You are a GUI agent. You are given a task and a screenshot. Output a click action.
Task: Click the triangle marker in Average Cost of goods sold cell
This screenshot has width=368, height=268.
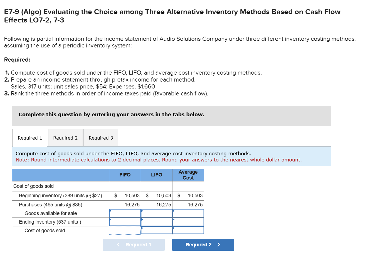tap(173, 229)
